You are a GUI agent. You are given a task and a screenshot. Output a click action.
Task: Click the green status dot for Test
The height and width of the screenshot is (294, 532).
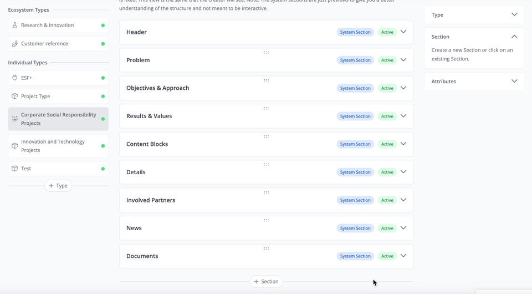103,169
